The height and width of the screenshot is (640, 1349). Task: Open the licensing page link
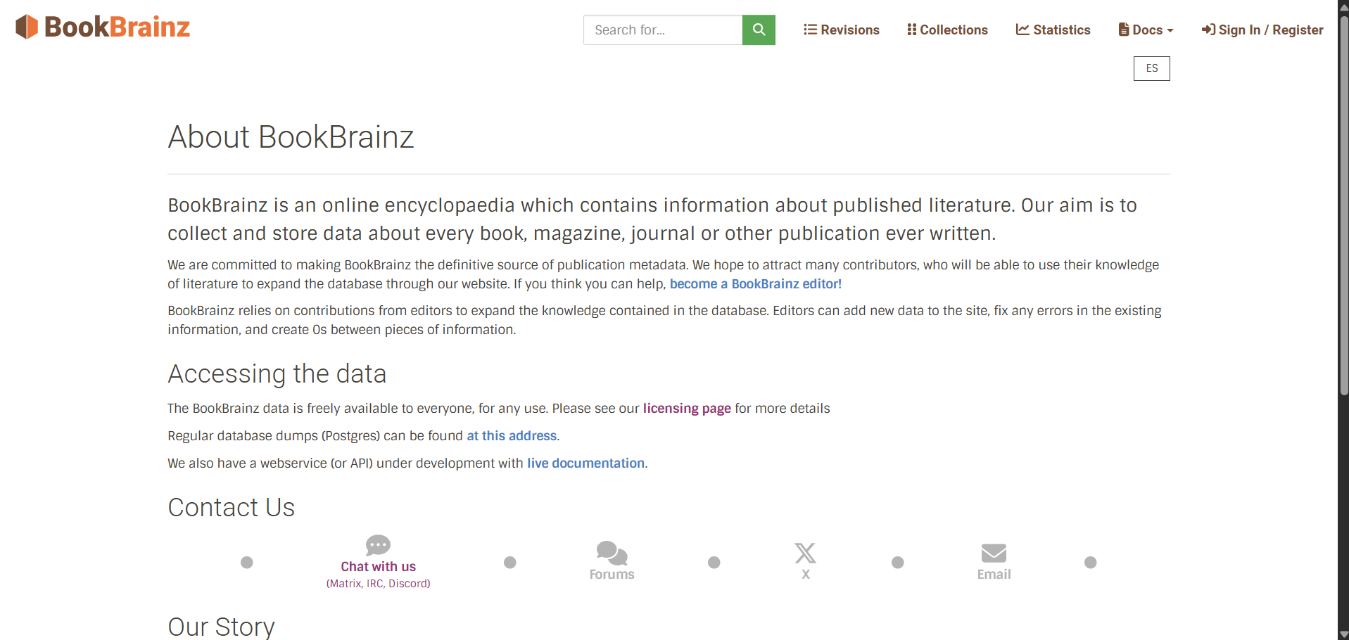(686, 409)
